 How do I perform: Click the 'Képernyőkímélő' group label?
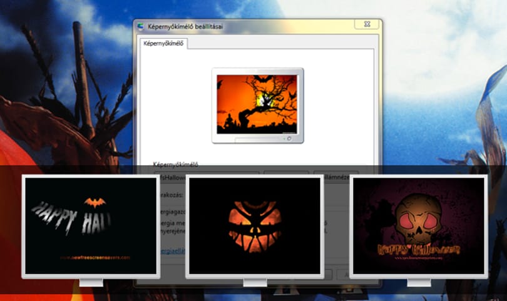(x=176, y=165)
